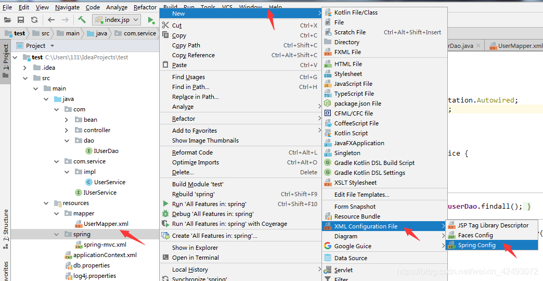This screenshot has height=281, width=543.
Task: Select Google Guice submenu entry
Action: tap(384, 246)
